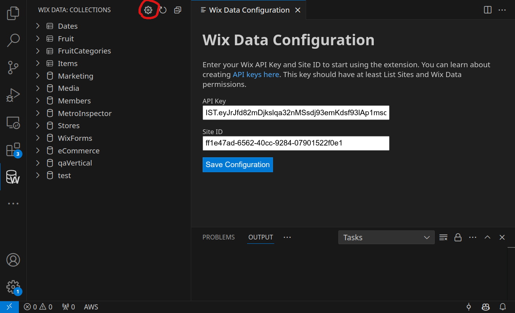
Task: Expand the Dates collection
Action: 38,26
